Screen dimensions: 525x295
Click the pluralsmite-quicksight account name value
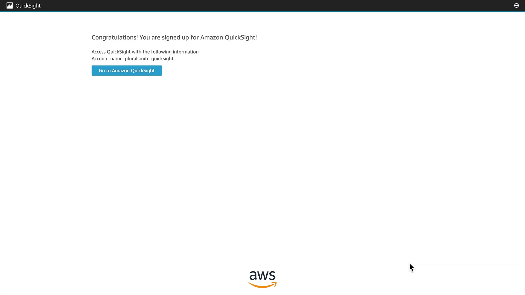[x=149, y=58]
